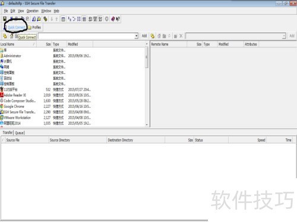Screen dimensions: 297x222
Task: Click the remote pane Delete X icon
Action: click(x=181, y=36)
